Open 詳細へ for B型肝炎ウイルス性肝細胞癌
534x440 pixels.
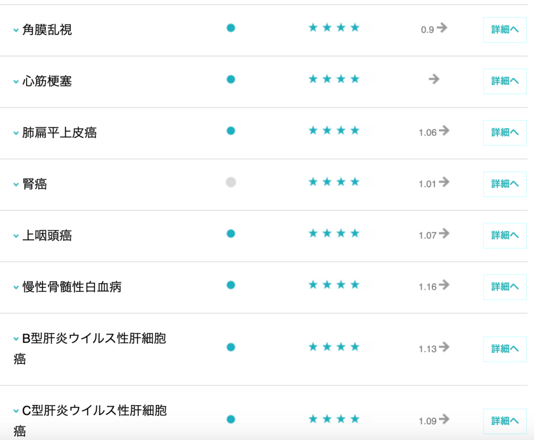coord(504,349)
